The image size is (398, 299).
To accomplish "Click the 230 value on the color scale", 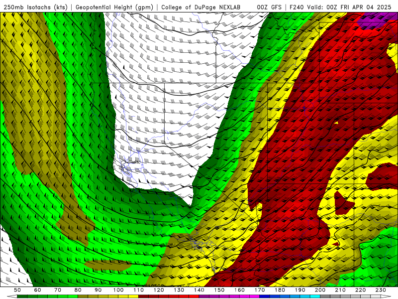I will click(381, 290).
